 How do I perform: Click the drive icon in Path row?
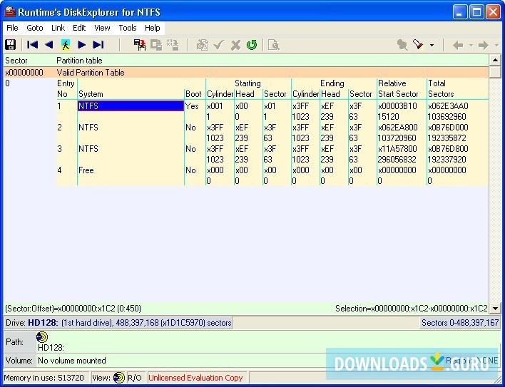(x=42, y=337)
